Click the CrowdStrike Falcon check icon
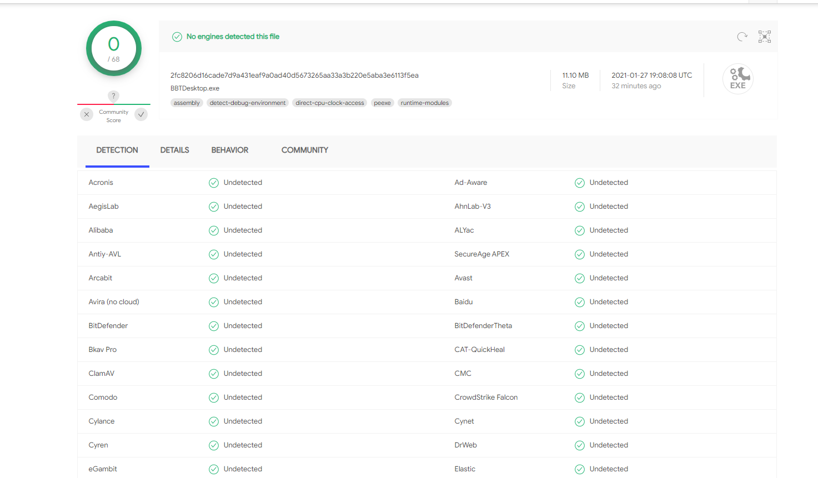This screenshot has height=478, width=818. click(x=580, y=398)
